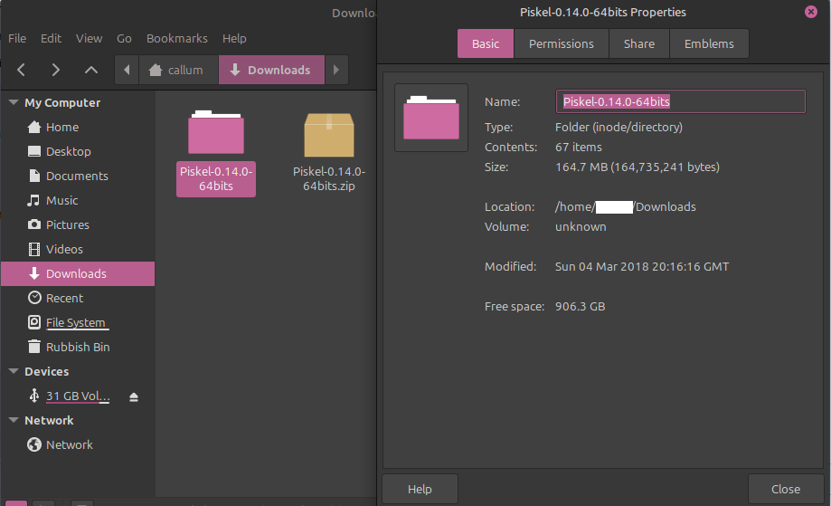831x506 pixels.
Task: Click the size value '164.7 MB'
Action: pyautogui.click(x=637, y=167)
